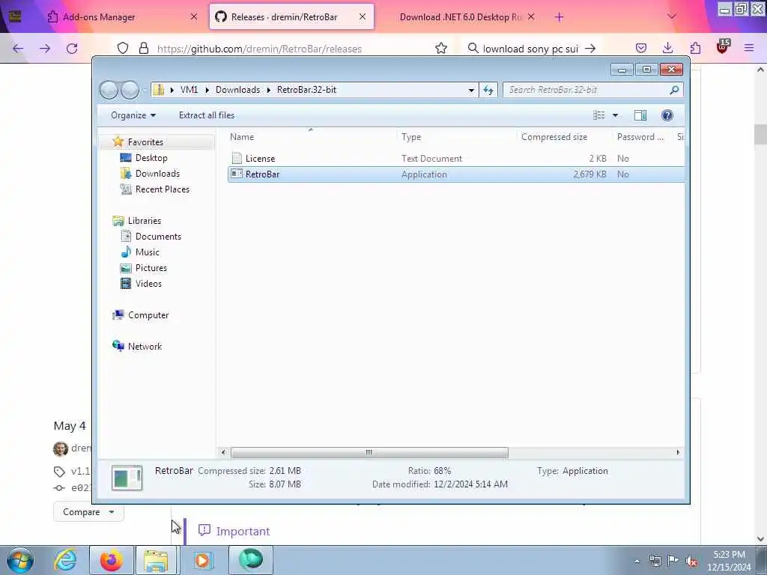List all tabs with the chevron
The image size is (767, 575).
pyautogui.click(x=672, y=16)
